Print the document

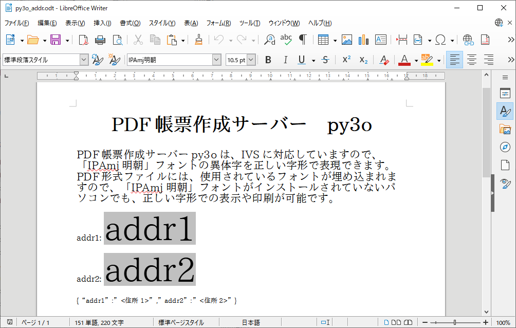[100, 40]
